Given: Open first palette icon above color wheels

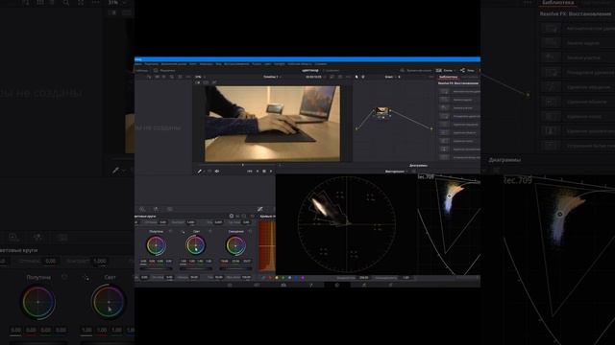Looking at the screenshot, I should [142, 209].
